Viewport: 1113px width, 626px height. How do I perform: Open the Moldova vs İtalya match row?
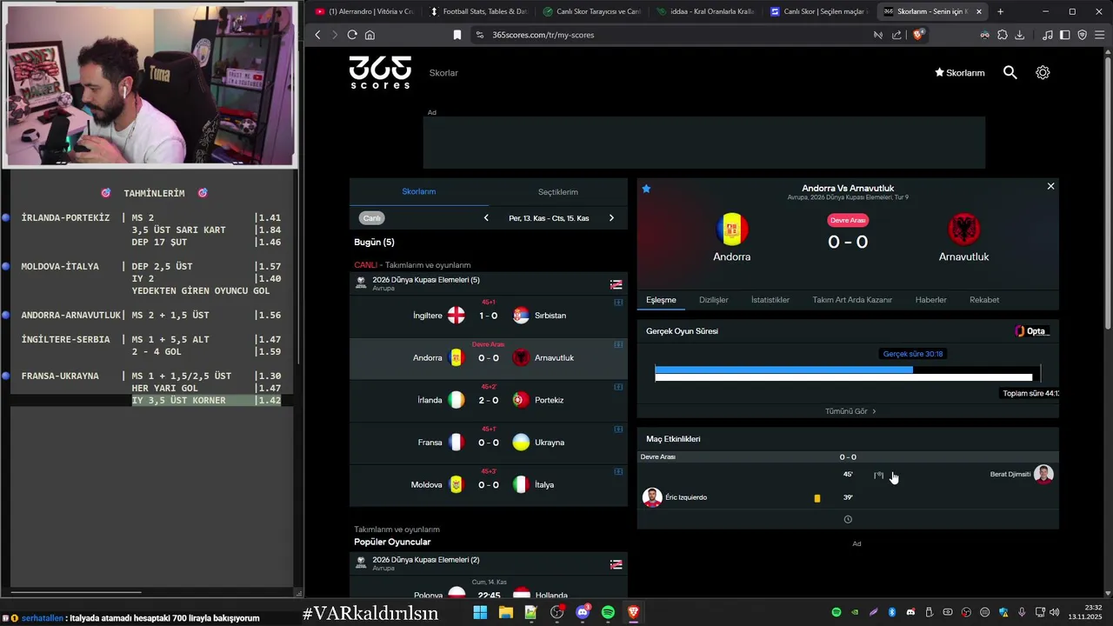click(489, 484)
